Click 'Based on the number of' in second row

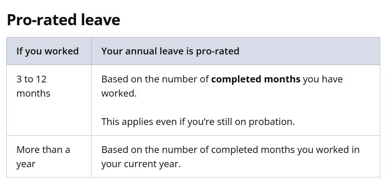pyautogui.click(x=155, y=150)
